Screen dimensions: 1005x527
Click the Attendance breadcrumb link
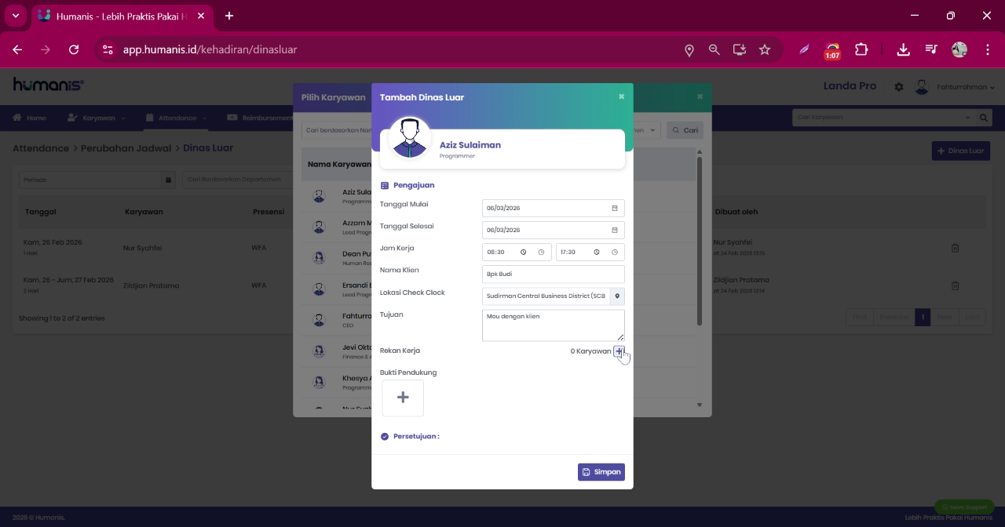click(x=41, y=148)
